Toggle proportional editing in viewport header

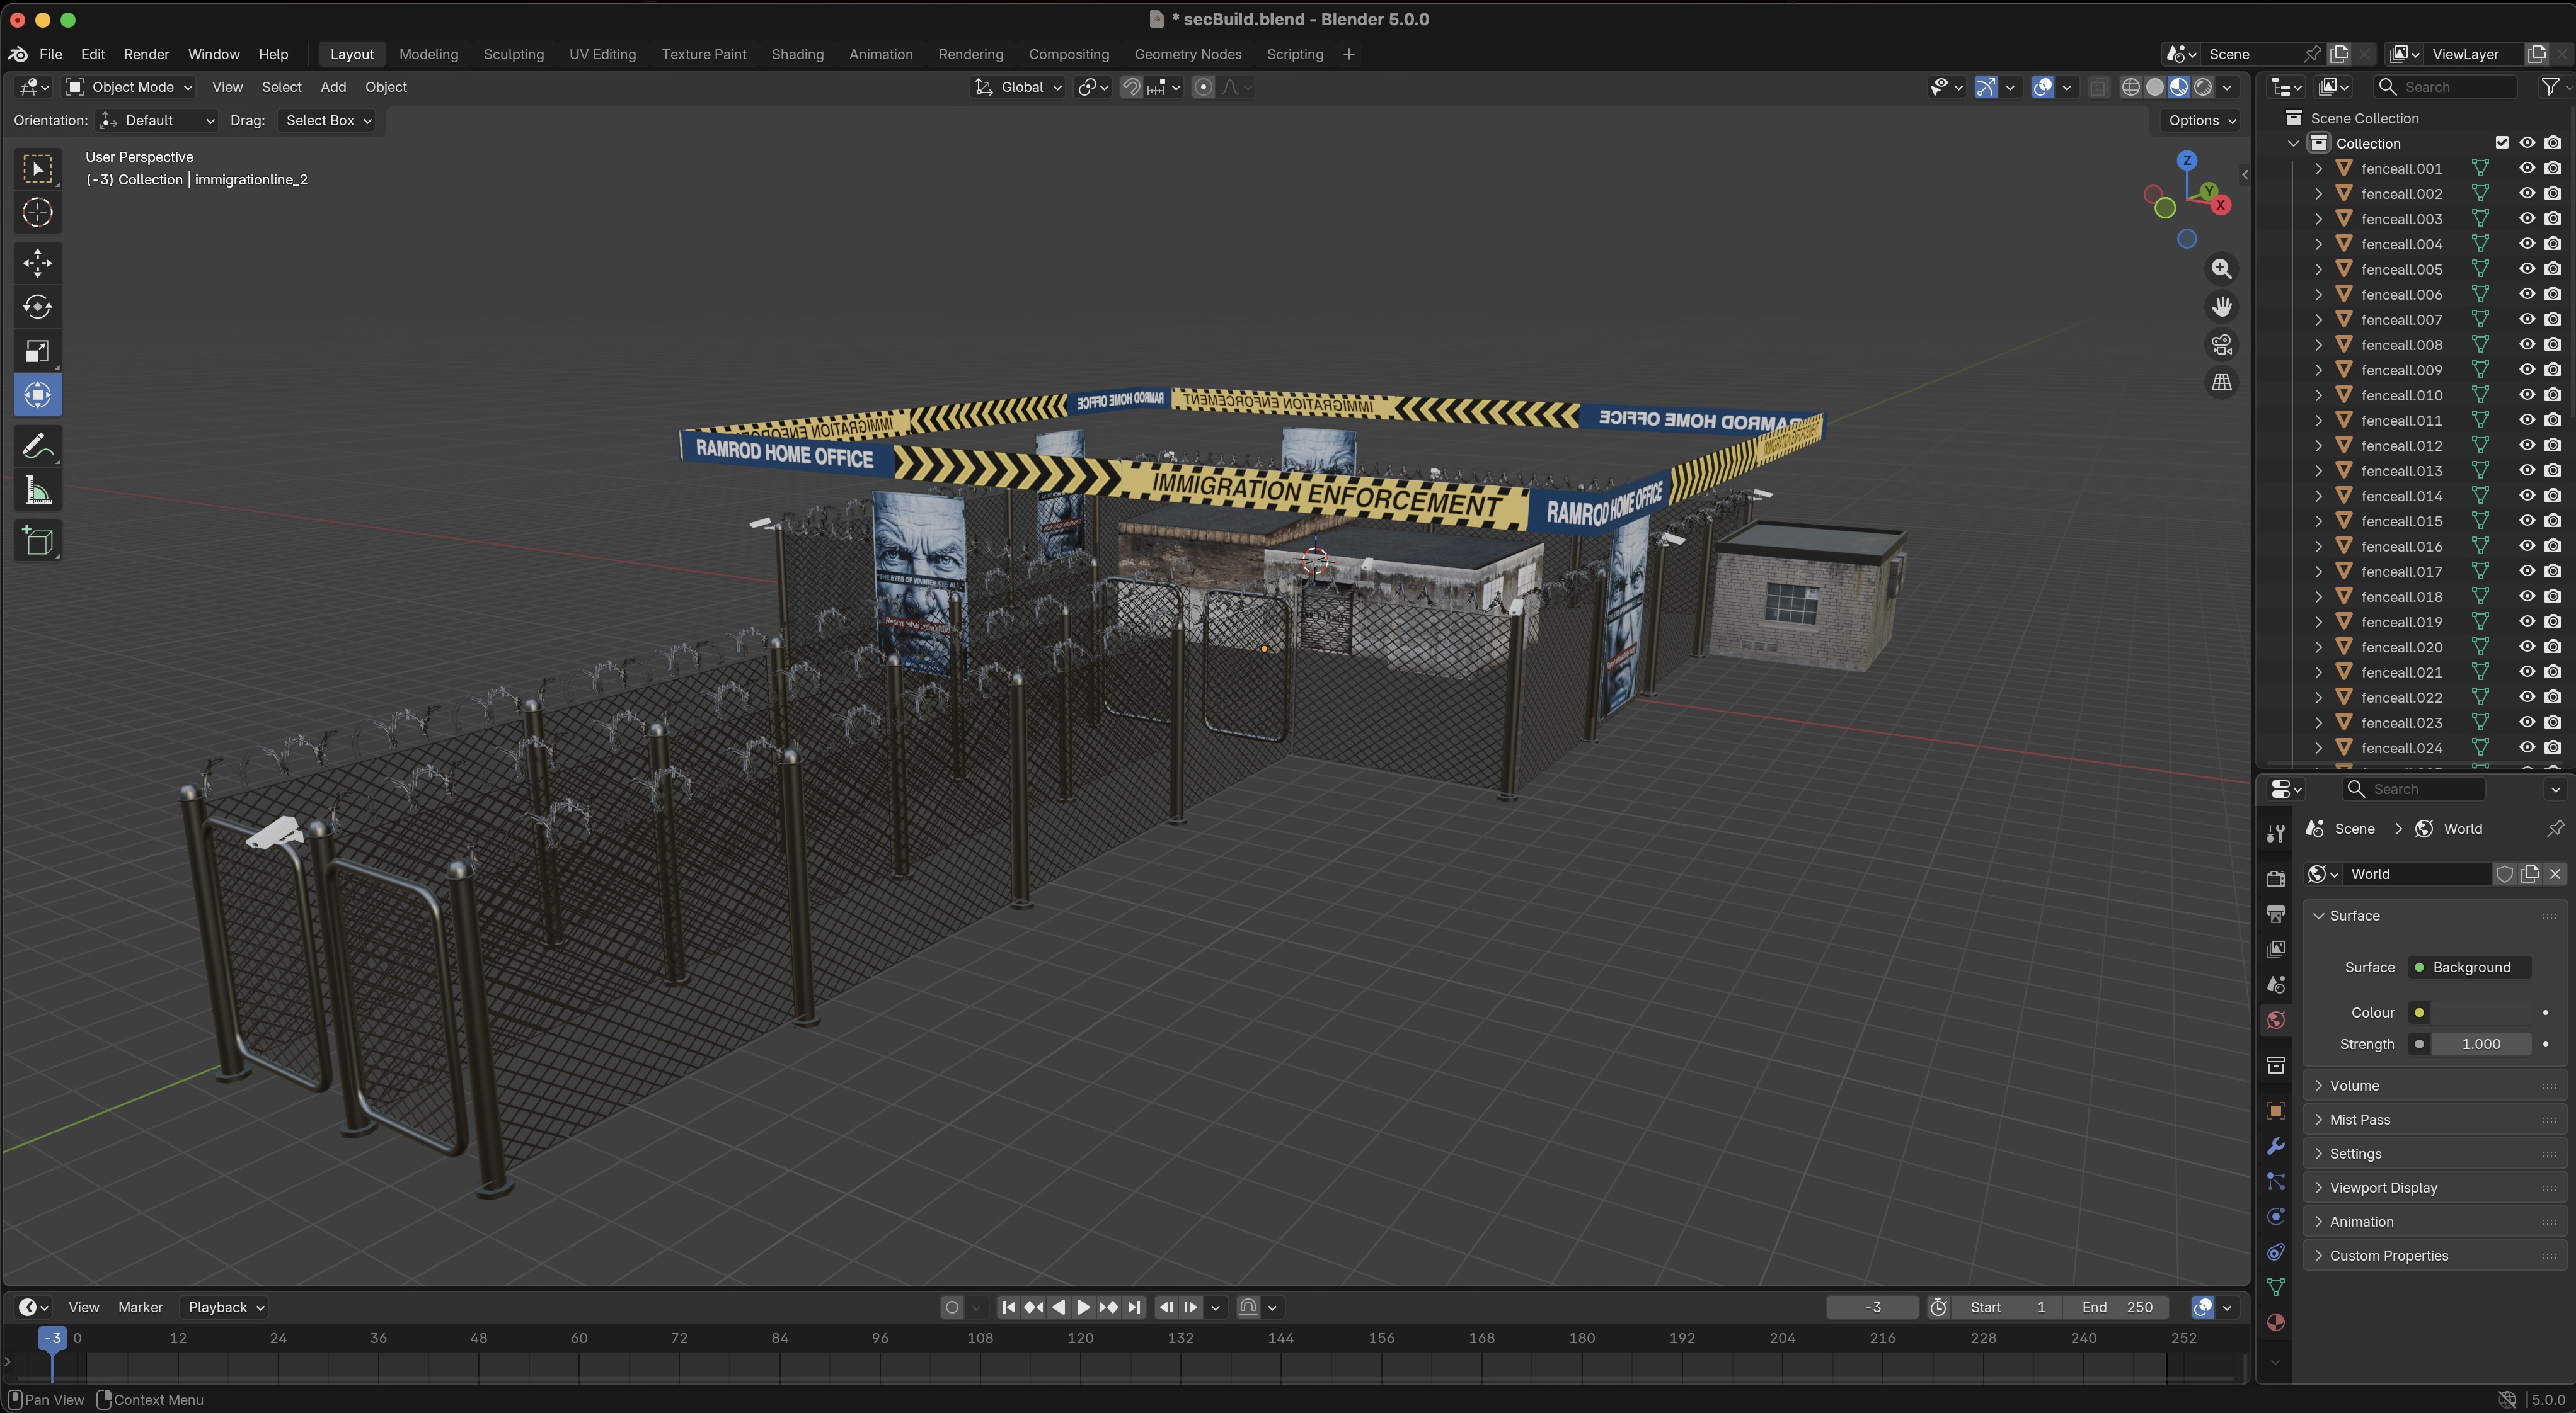click(1203, 87)
